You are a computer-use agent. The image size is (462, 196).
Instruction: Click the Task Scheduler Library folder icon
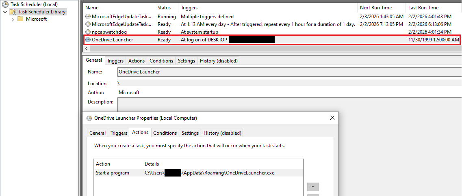(x=13, y=12)
